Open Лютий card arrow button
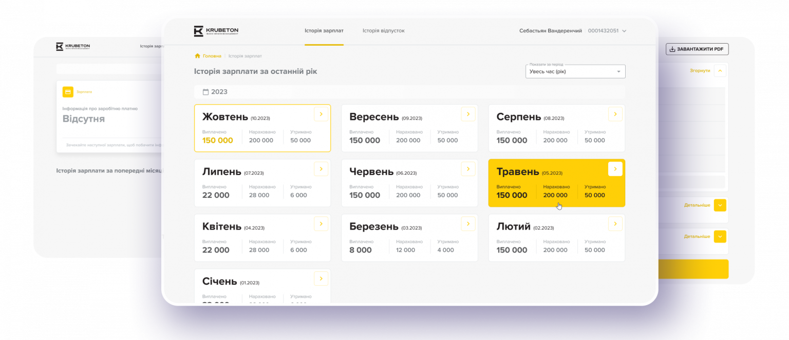The image size is (789, 340). coord(615,224)
